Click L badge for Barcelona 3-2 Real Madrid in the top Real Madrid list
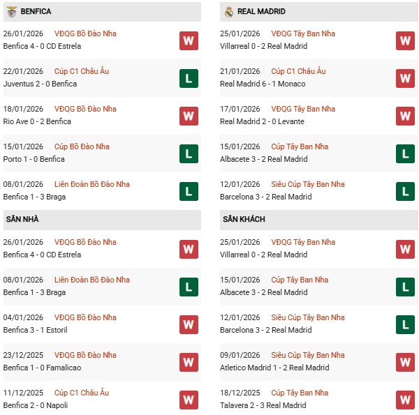Screen dimensions: 419x415 point(405,191)
